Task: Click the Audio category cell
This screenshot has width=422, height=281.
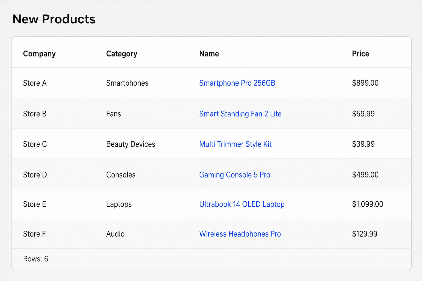Action: [115, 234]
